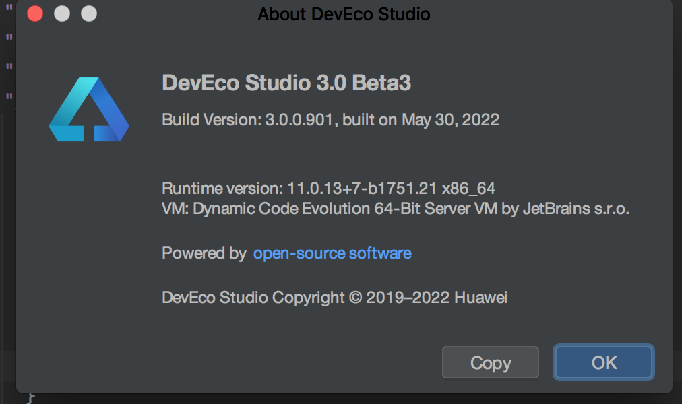Copy the About information

point(490,362)
